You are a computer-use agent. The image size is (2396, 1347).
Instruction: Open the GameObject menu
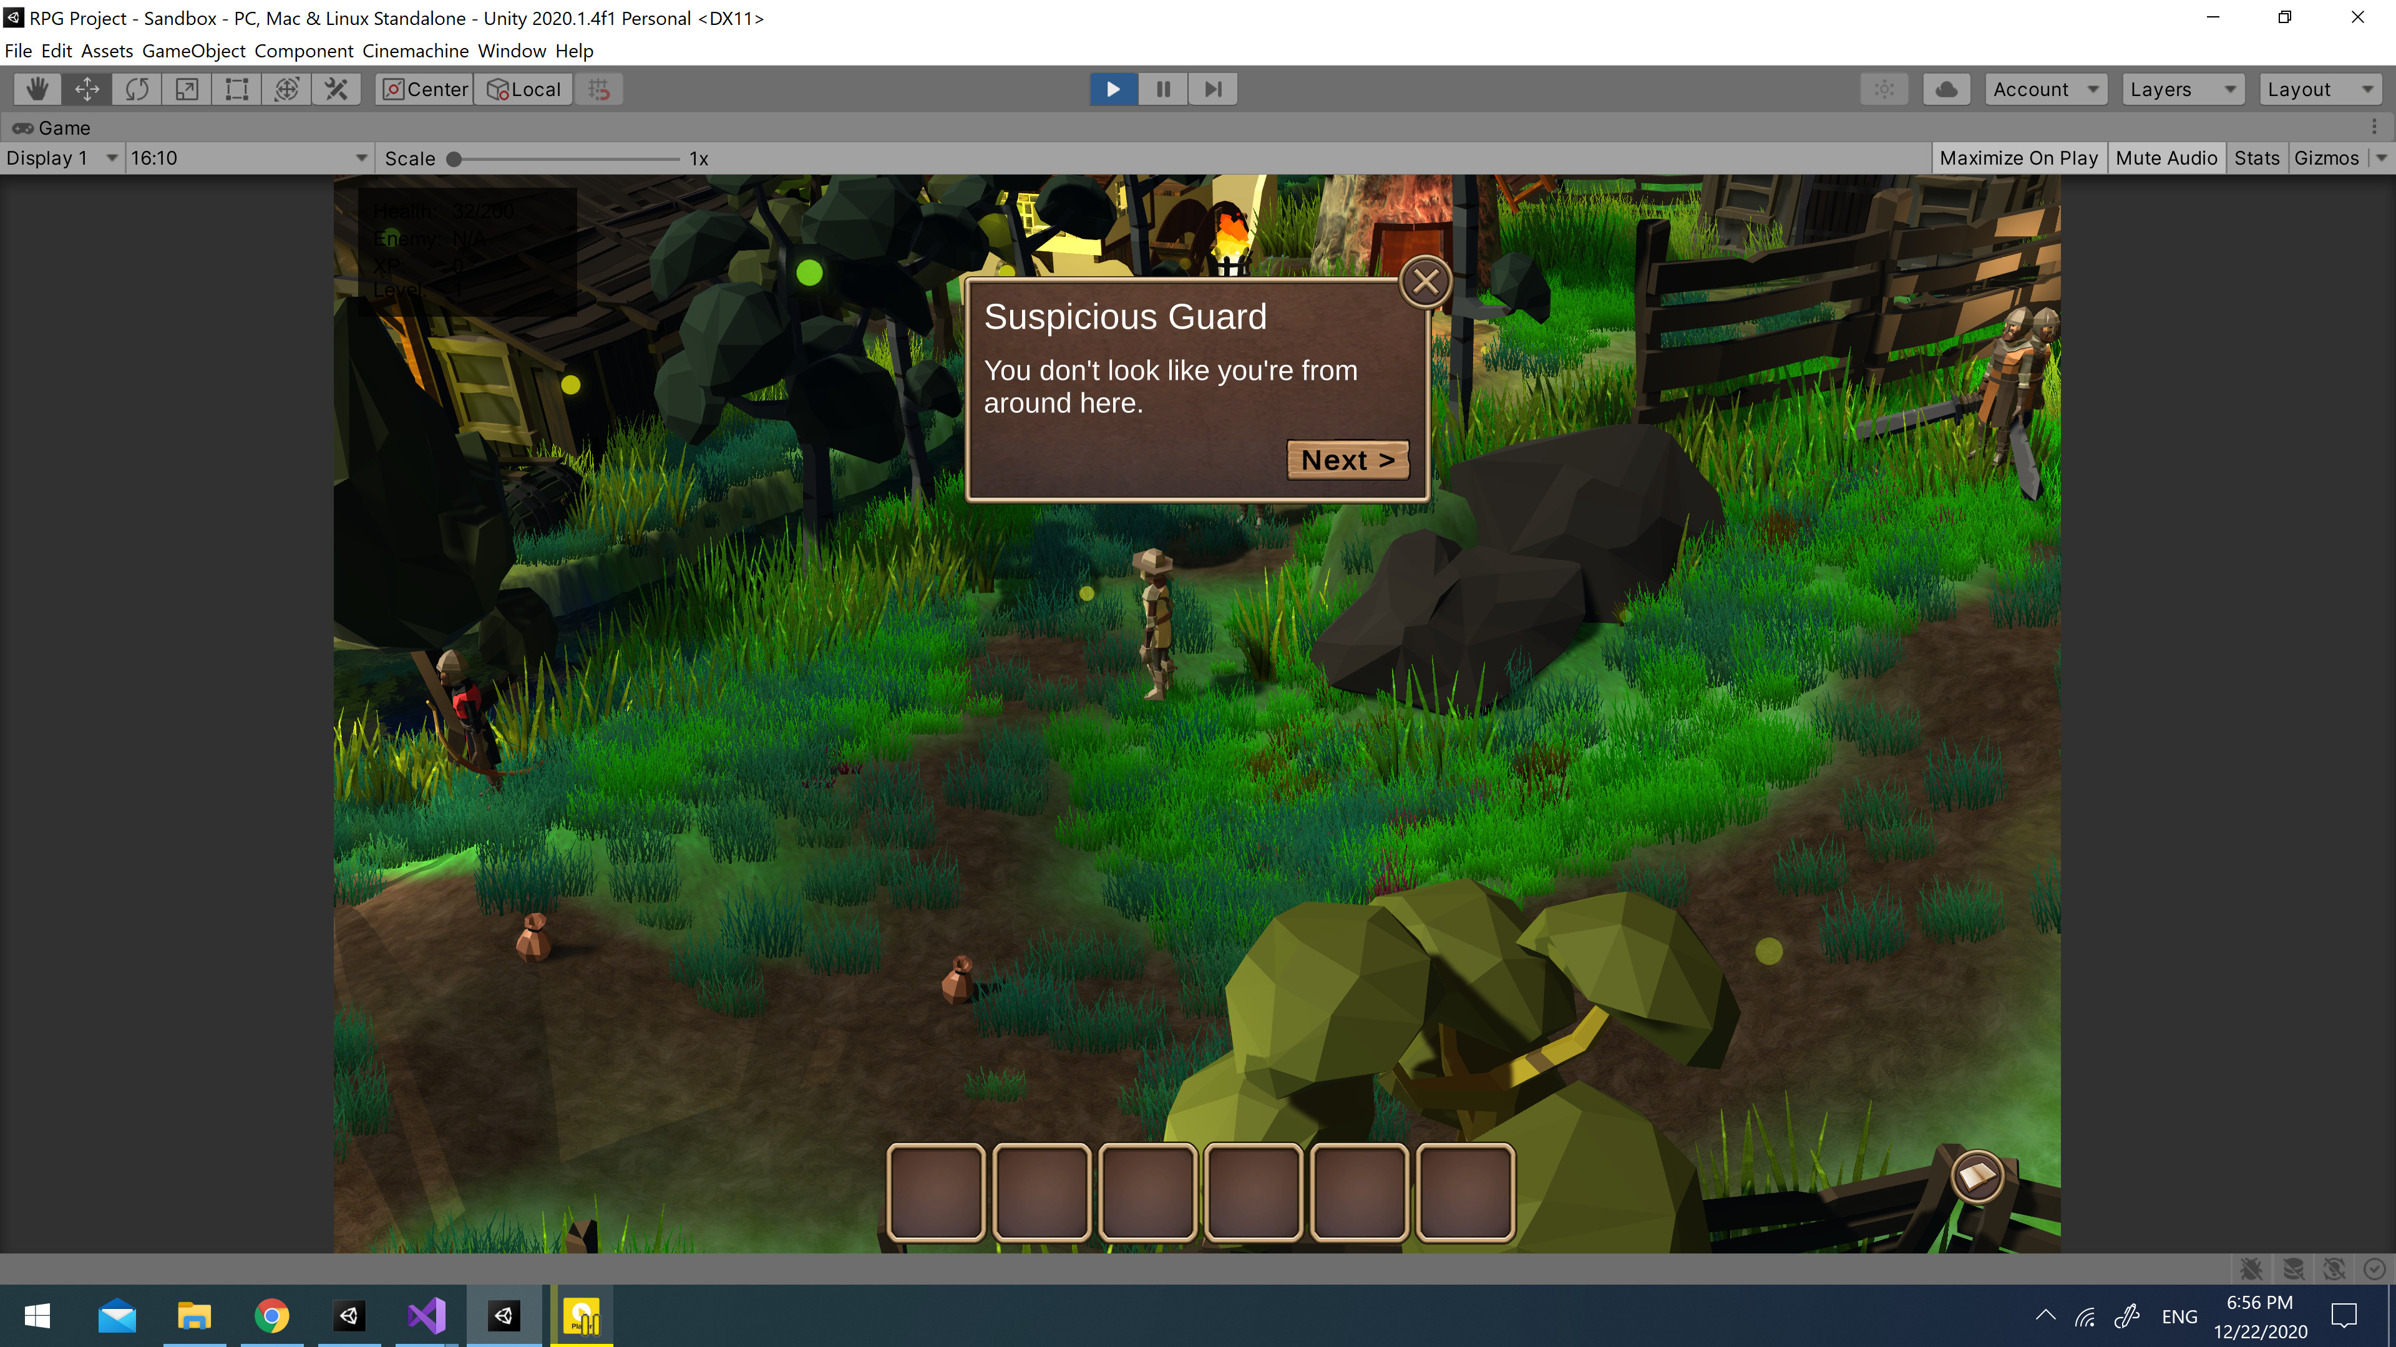[x=193, y=51]
